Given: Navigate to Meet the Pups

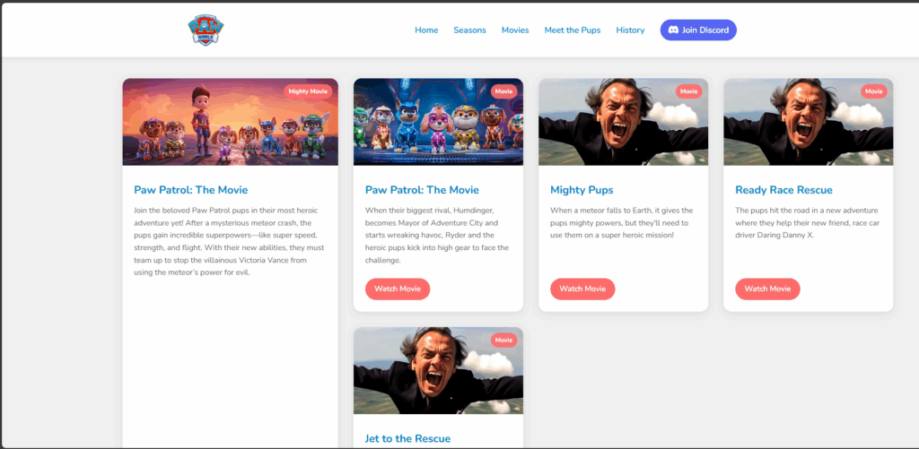Looking at the screenshot, I should [x=573, y=30].
